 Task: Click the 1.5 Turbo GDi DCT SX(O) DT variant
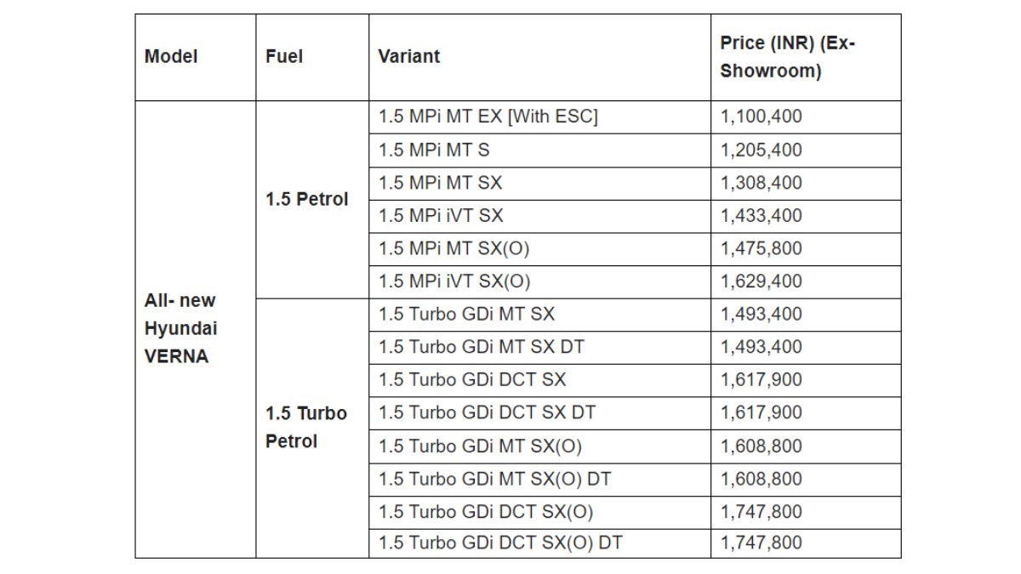point(500,543)
